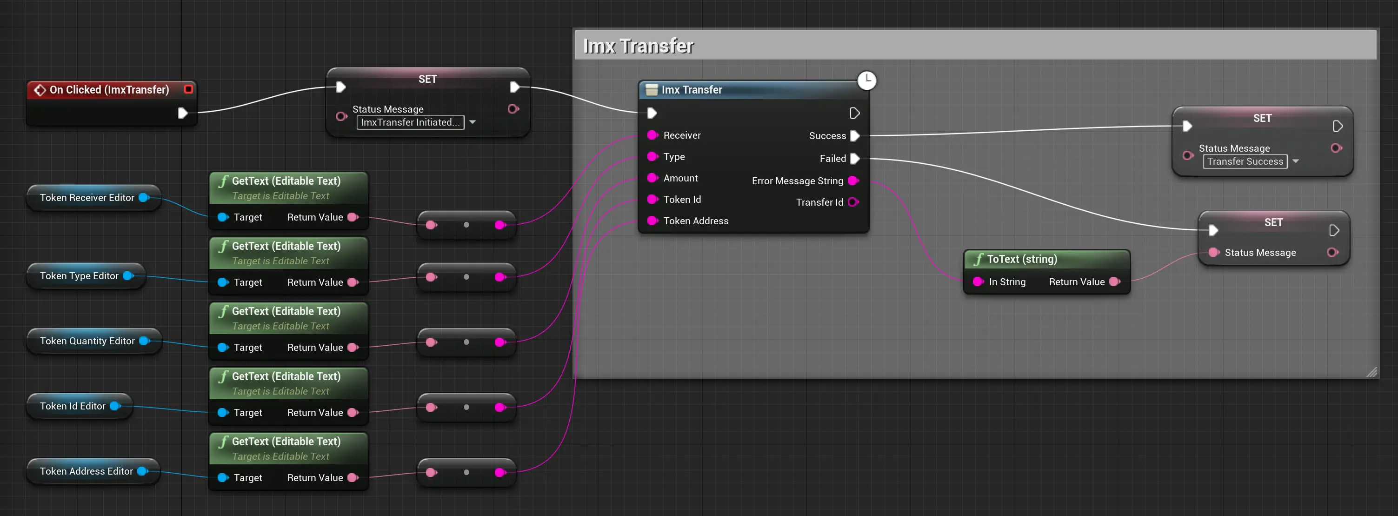Screen dimensions: 1398x516
Task: Click the Failed execution pin on Imx Transfer
Action: click(856, 159)
